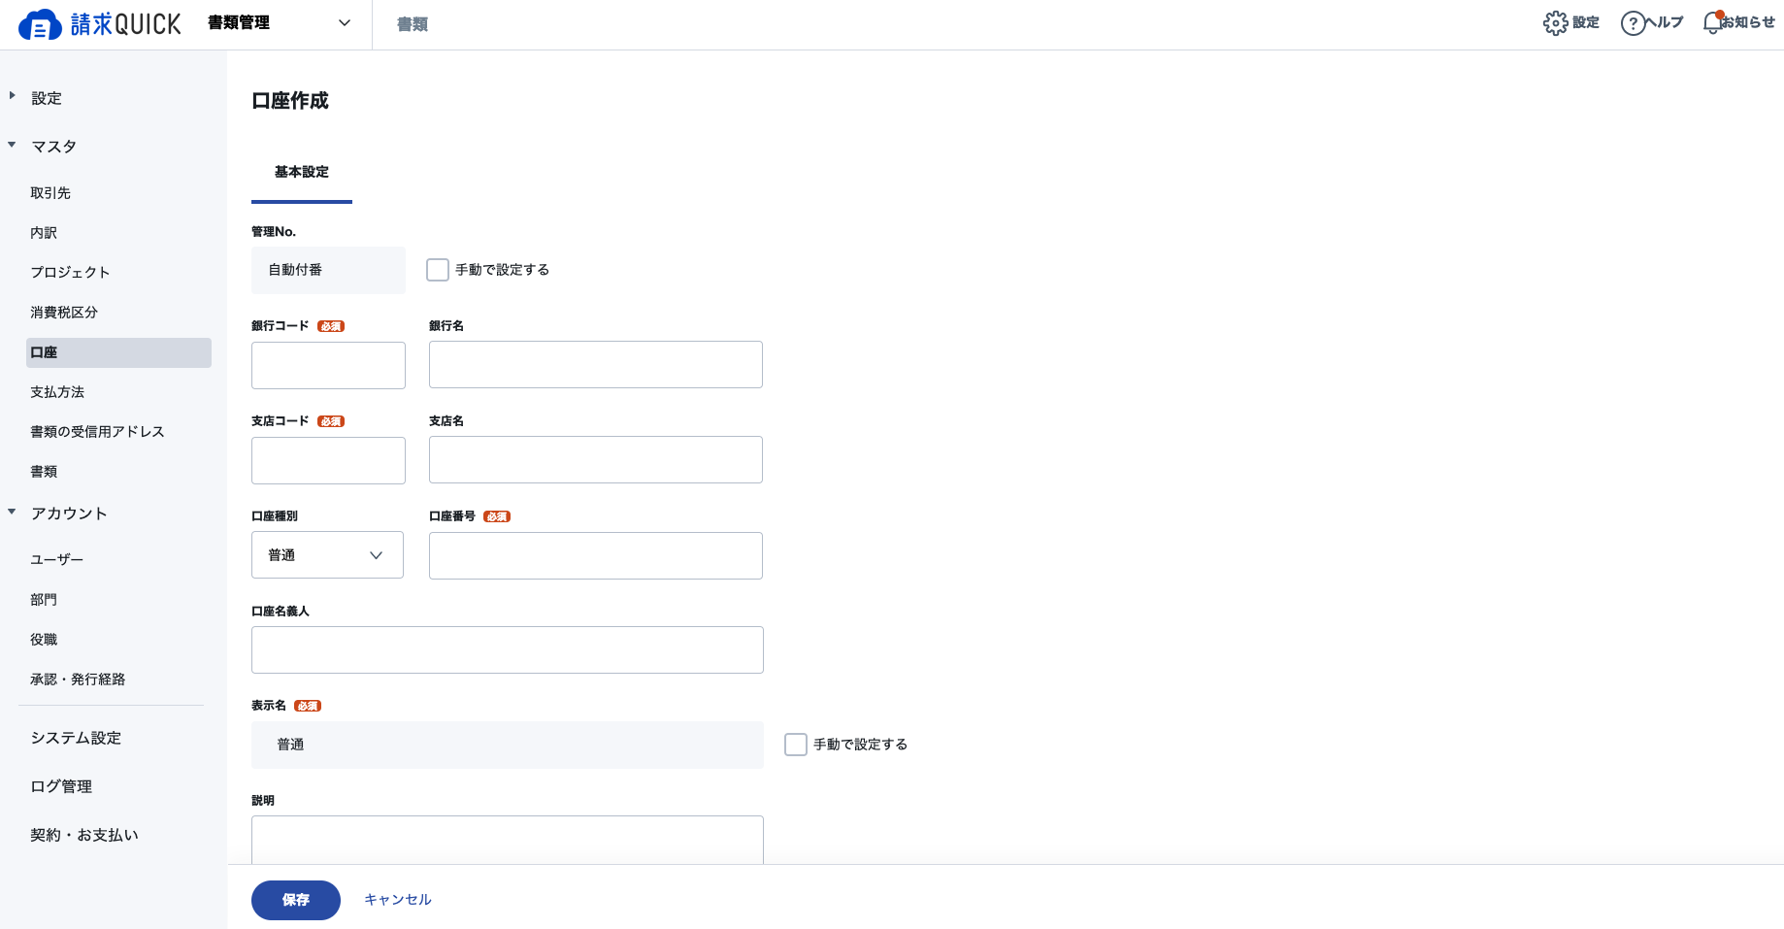Open notifications via the bell icon

(1713, 22)
